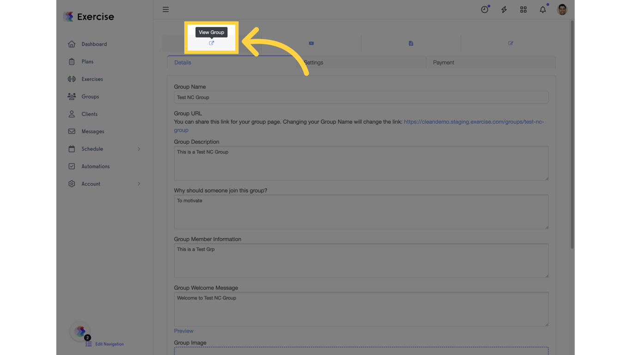Image resolution: width=631 pixels, height=355 pixels.
Task: Open the document section icon
Action: coord(411,43)
